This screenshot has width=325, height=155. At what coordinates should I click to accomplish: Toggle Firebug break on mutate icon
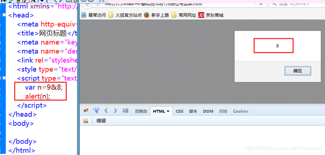[86, 121]
